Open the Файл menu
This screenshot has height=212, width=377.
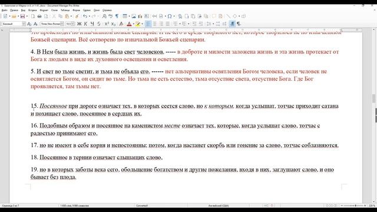tap(4, 11)
